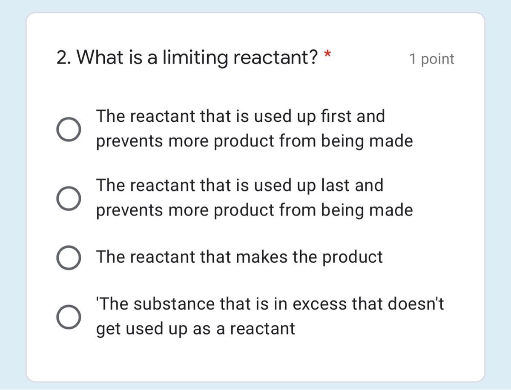Click 'get used up as a reactant' text

click(195, 329)
